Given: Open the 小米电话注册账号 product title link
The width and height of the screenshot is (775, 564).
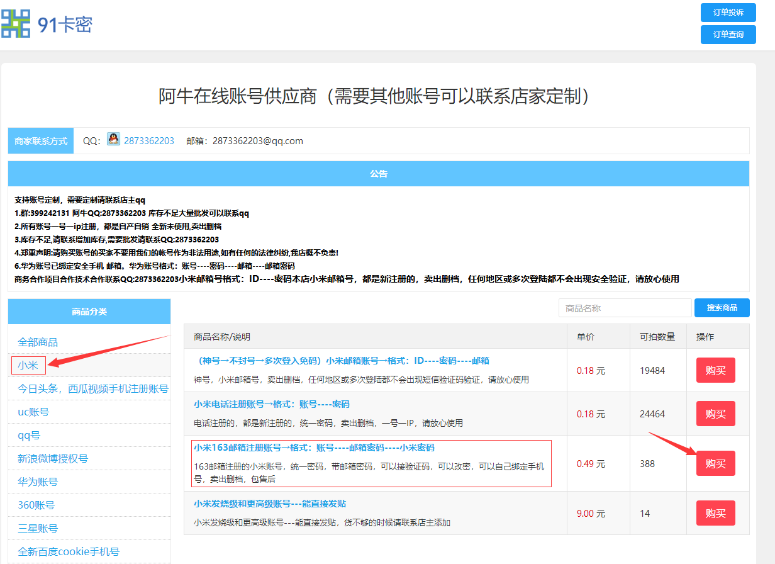Looking at the screenshot, I should coord(272,404).
